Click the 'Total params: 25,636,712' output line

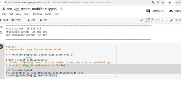coord(23,29)
